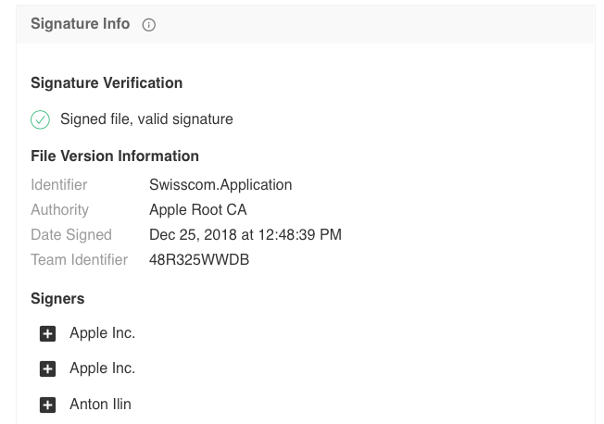
Task: Click the Team Identifier field label
Action: [x=80, y=260]
